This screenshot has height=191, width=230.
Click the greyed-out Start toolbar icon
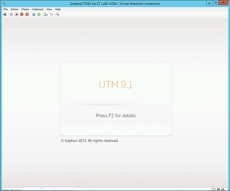[x=11, y=15]
